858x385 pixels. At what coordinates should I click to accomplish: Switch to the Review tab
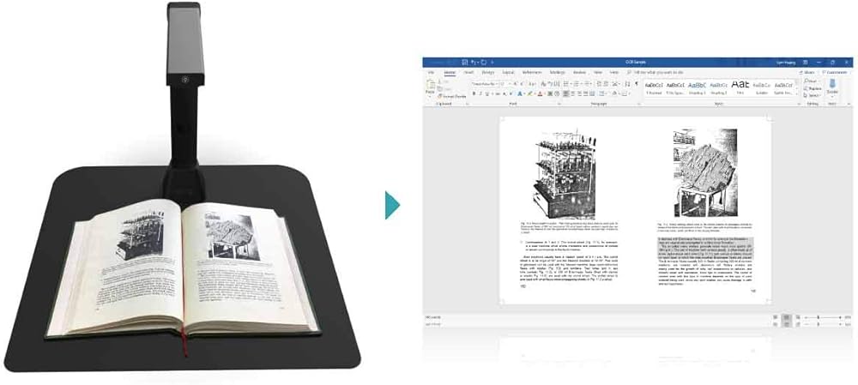(579, 73)
